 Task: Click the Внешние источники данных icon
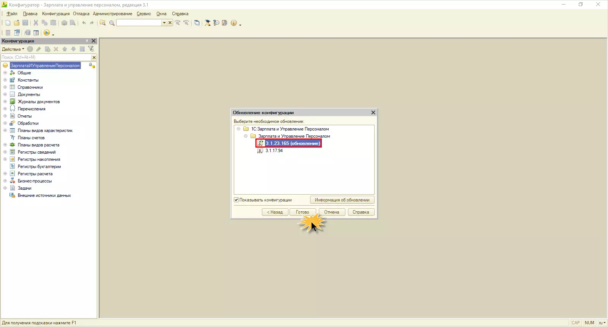(x=13, y=195)
